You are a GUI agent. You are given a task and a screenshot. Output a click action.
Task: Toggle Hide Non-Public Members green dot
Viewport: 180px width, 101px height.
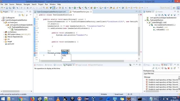[172, 15]
